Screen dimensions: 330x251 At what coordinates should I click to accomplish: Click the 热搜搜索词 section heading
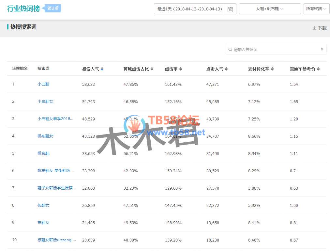23,27
